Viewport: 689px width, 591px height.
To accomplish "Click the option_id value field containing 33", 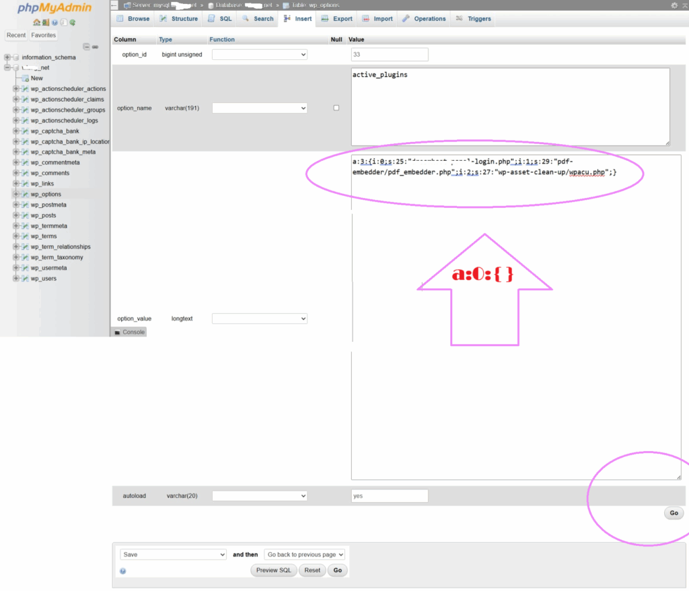I will point(390,55).
